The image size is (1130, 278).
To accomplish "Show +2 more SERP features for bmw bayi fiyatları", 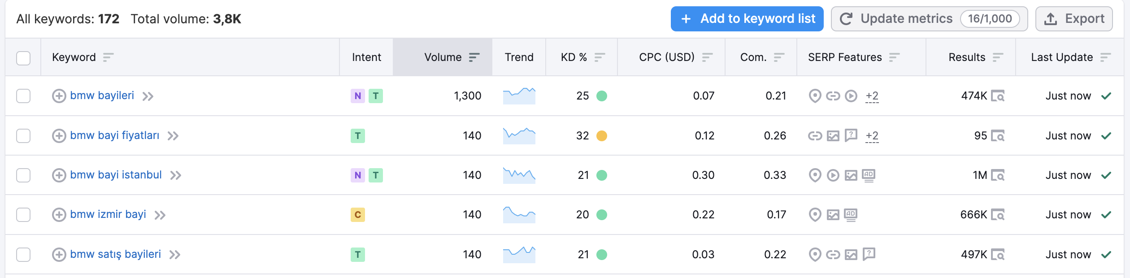I will [x=872, y=136].
